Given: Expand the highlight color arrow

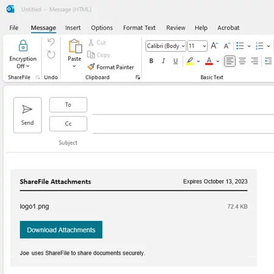Looking at the screenshot, I should (x=198, y=61).
